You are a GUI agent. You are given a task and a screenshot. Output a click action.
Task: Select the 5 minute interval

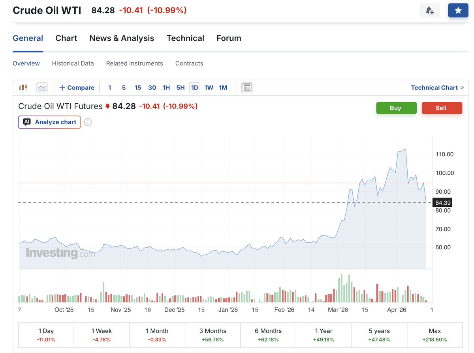[x=124, y=88]
